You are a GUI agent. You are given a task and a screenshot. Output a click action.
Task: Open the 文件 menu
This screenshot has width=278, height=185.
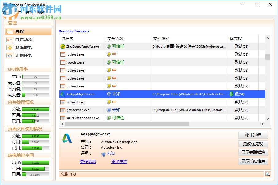point(6,12)
